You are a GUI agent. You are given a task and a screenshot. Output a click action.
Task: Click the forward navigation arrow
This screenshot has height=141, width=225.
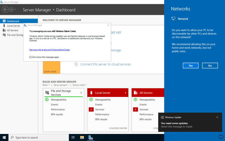[x=11, y=10]
